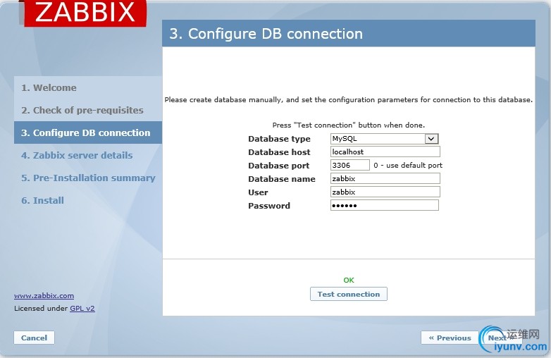551x358 pixels.
Task: Click the "Database type" label
Action: (279, 139)
